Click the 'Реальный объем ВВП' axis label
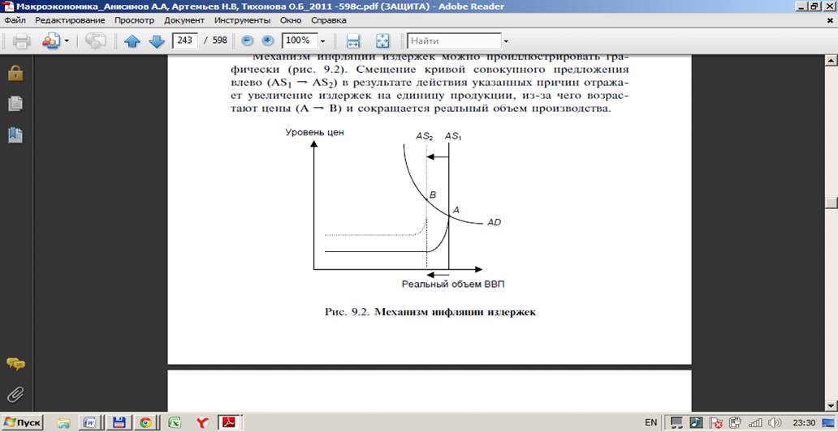 454,284
